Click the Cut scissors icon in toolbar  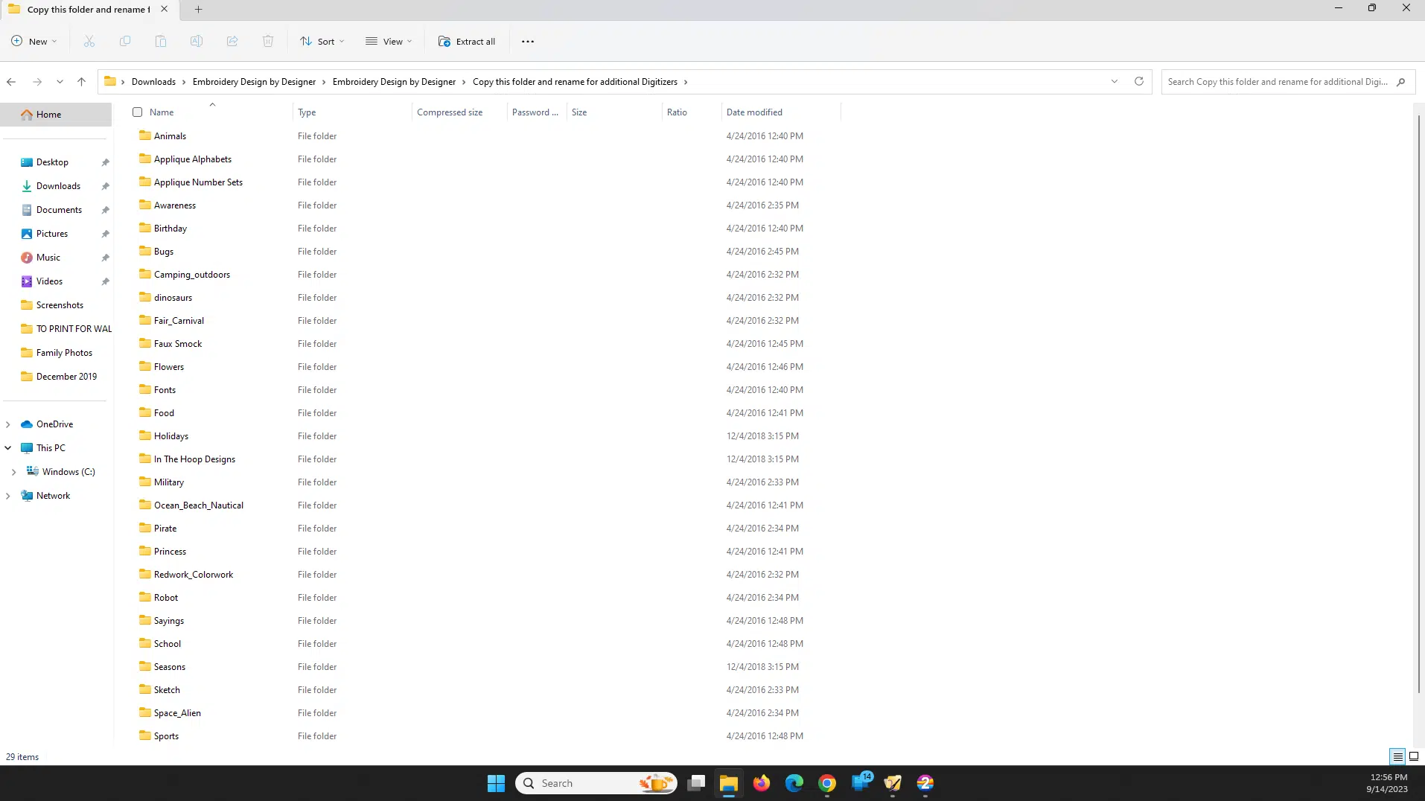(x=89, y=42)
